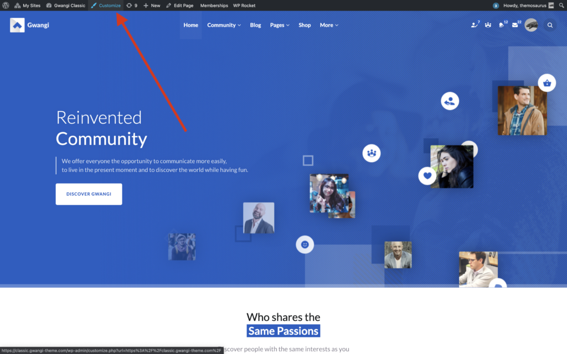This screenshot has height=354, width=567.
Task: Click photo of bald bearded man in suit
Action: point(259,218)
